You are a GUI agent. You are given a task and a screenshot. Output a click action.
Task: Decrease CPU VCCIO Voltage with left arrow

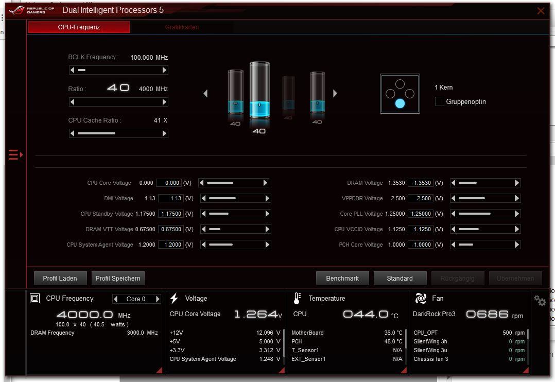(454, 229)
